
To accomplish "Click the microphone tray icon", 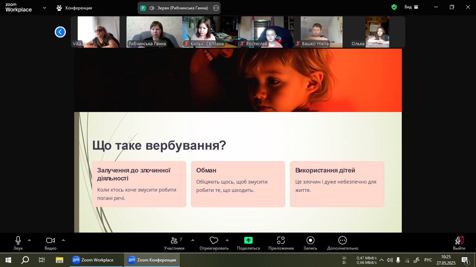I will [x=398, y=260].
